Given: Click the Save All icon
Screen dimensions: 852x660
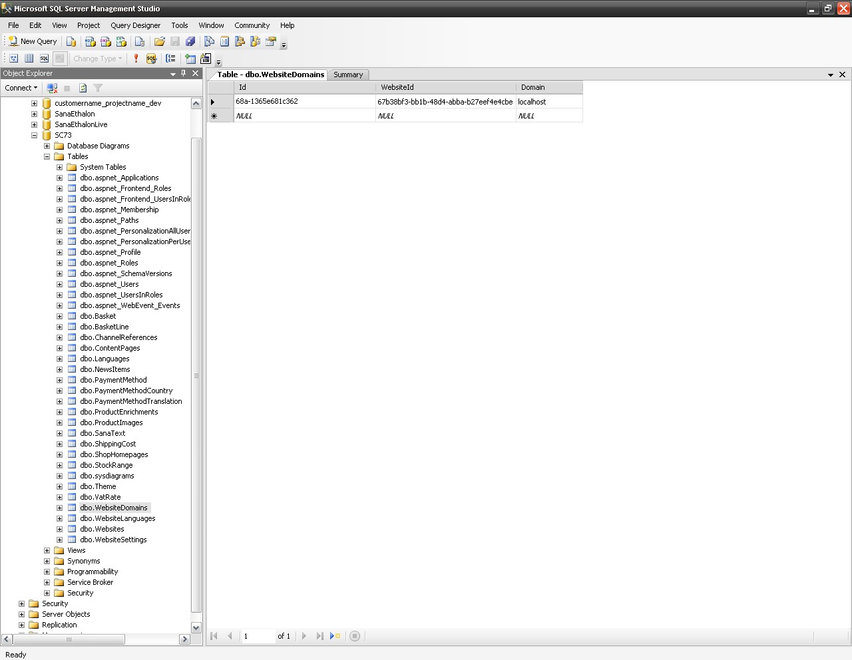Looking at the screenshot, I should 190,41.
